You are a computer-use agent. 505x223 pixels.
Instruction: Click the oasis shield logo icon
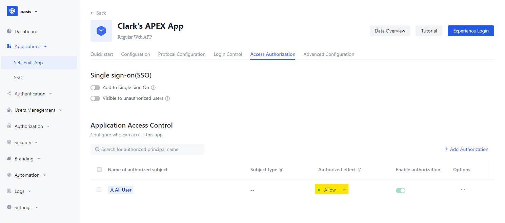12,11
